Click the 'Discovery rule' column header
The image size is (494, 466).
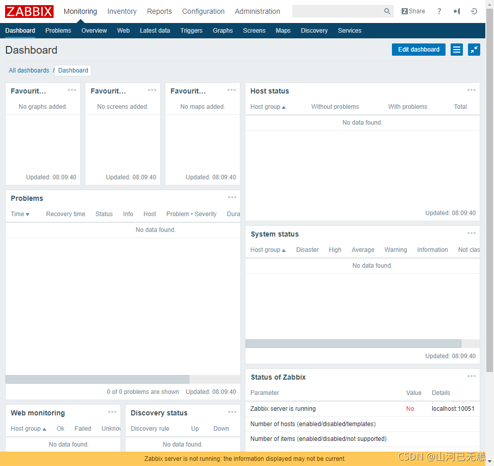(x=150, y=429)
